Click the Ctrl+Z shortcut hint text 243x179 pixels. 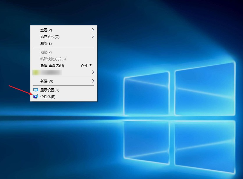point(86,66)
